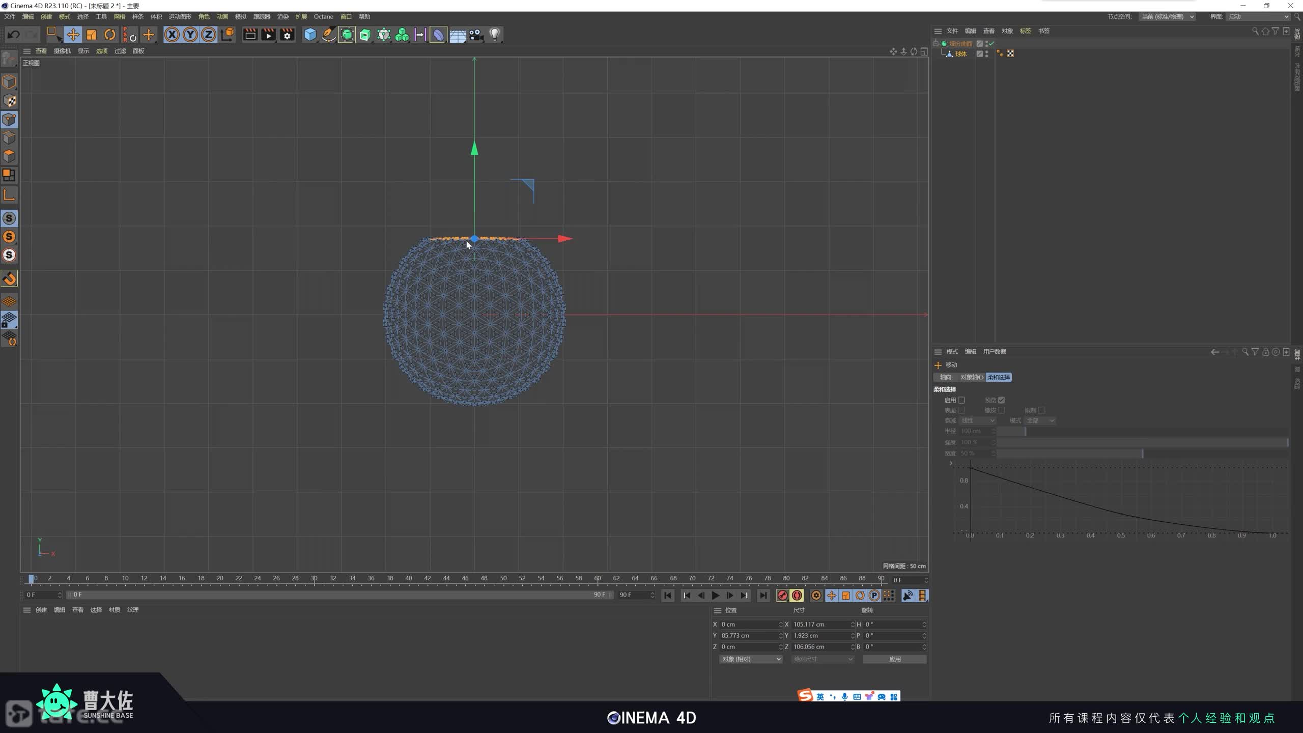Toggle the X axis lock icon
This screenshot has height=733, width=1303.
[172, 35]
